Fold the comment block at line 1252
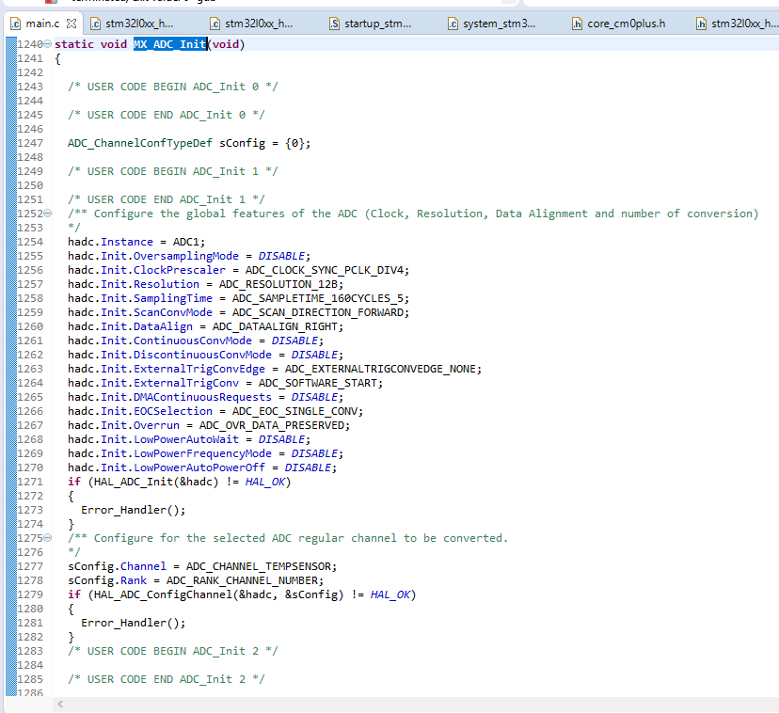779x713 pixels. point(48,214)
